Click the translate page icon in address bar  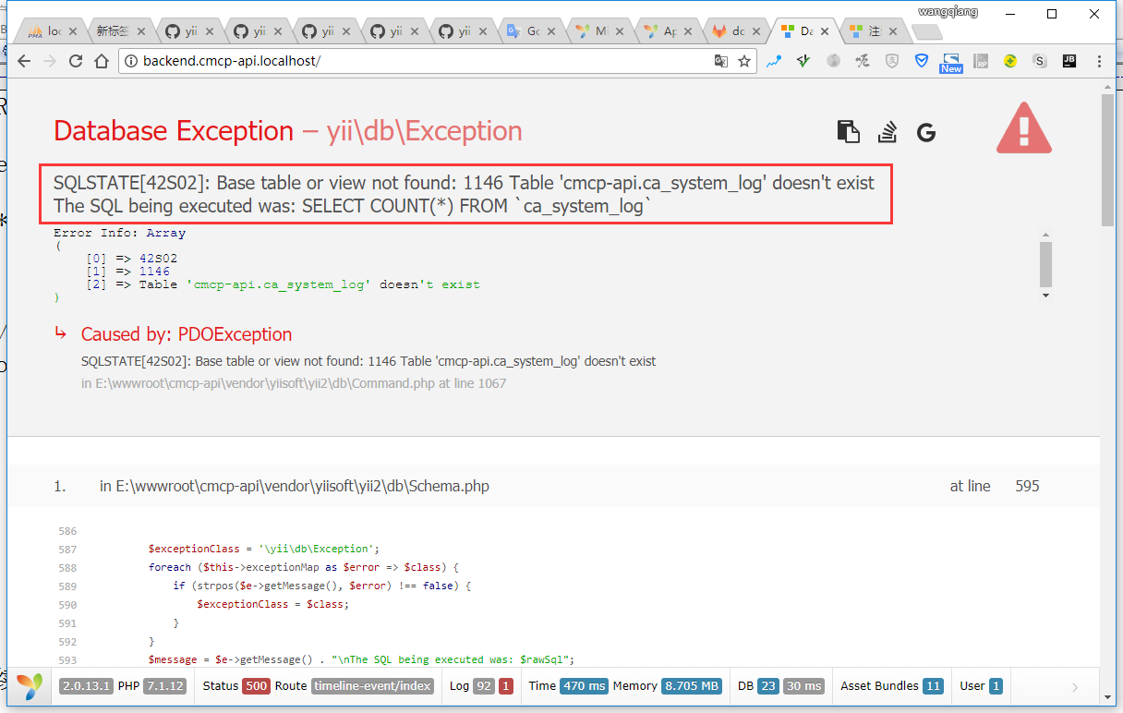click(x=721, y=61)
